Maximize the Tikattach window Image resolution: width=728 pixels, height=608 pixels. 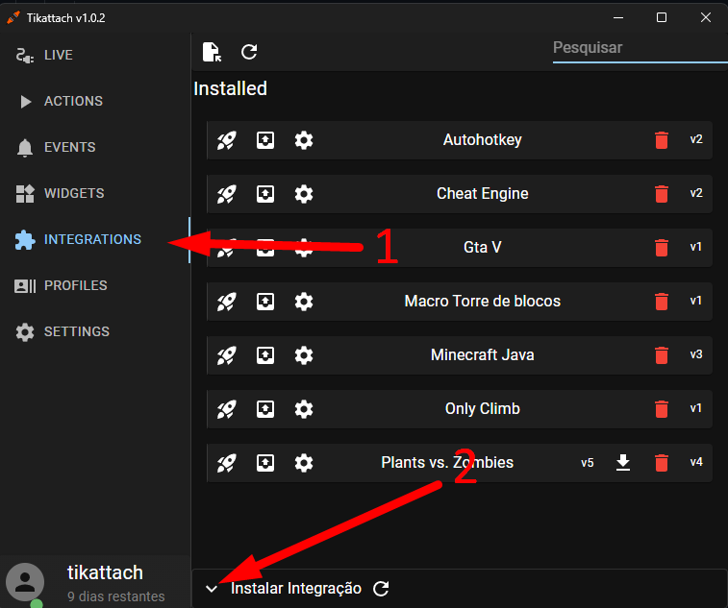[x=662, y=17]
